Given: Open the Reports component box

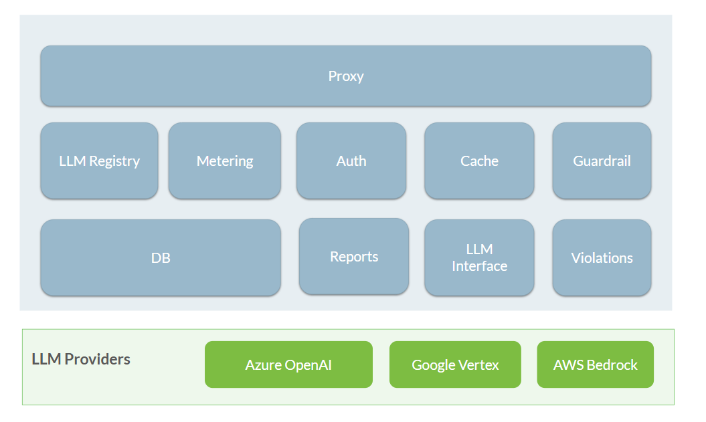Looking at the screenshot, I should point(354,257).
